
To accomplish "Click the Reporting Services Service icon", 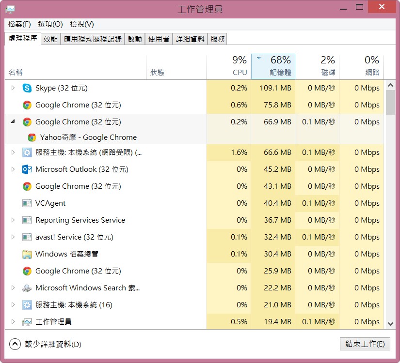I will coord(27,220).
